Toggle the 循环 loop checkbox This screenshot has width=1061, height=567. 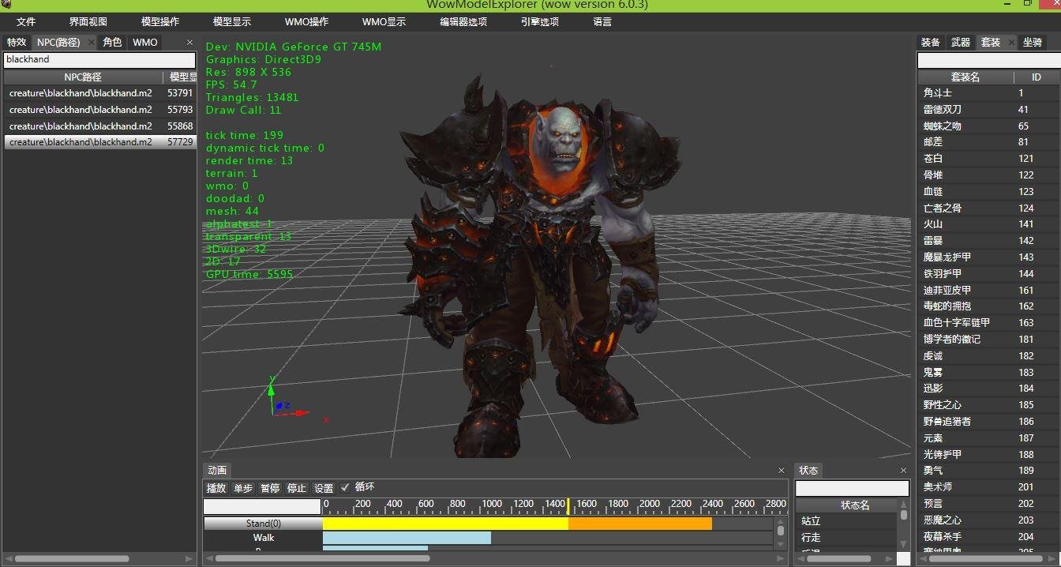pos(345,488)
